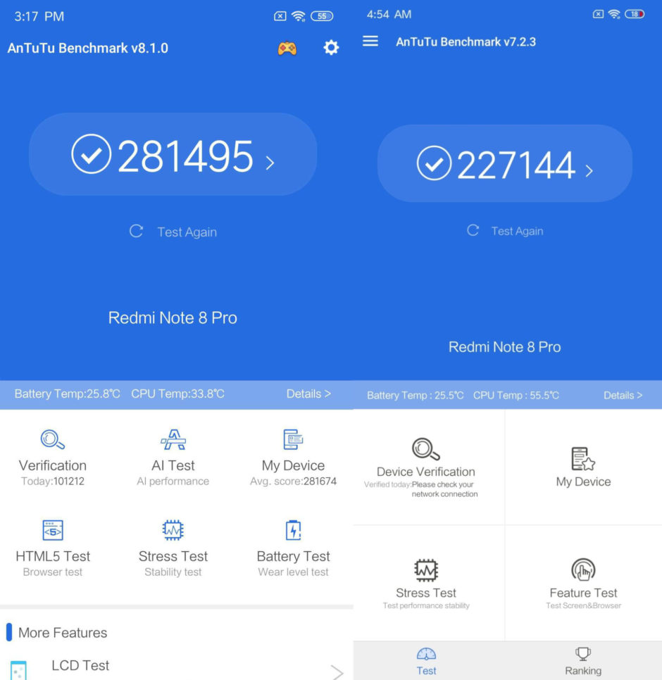Tap the 281495 score value

[185, 156]
